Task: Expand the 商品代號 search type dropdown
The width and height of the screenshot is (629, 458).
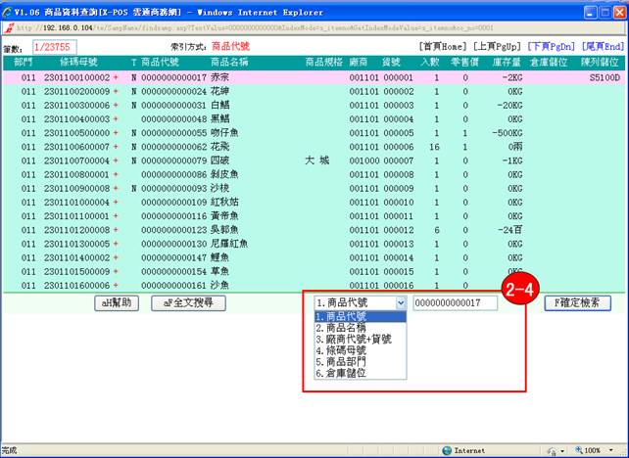Action: click(x=400, y=303)
